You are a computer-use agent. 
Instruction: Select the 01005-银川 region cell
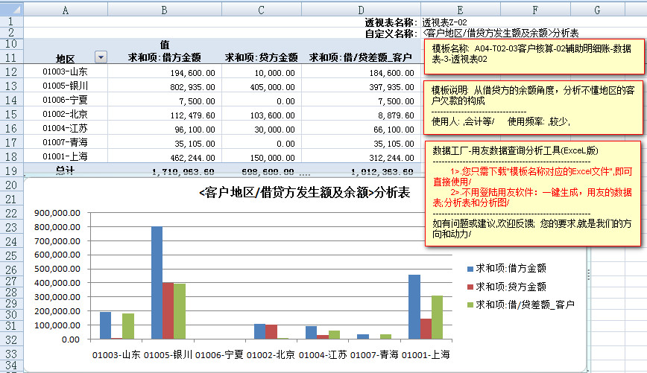click(65, 86)
